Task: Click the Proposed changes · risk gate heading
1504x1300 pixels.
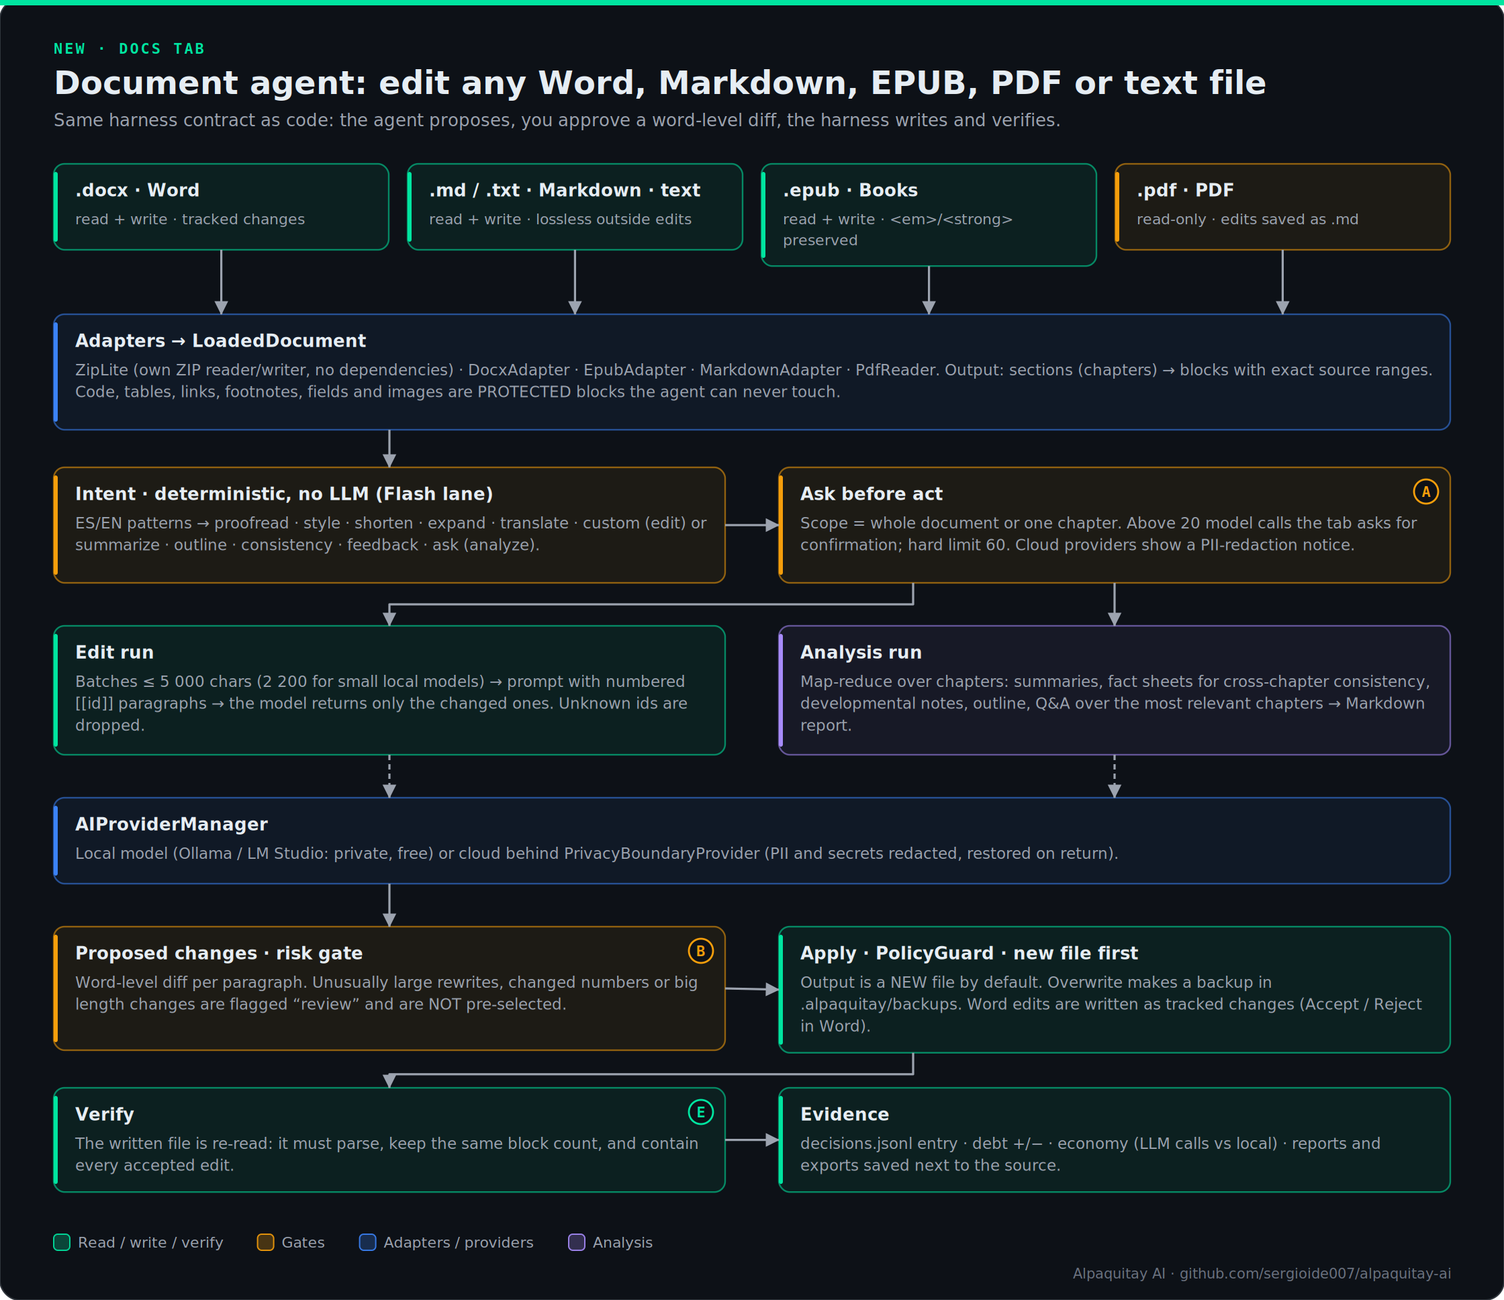Action: tap(219, 953)
